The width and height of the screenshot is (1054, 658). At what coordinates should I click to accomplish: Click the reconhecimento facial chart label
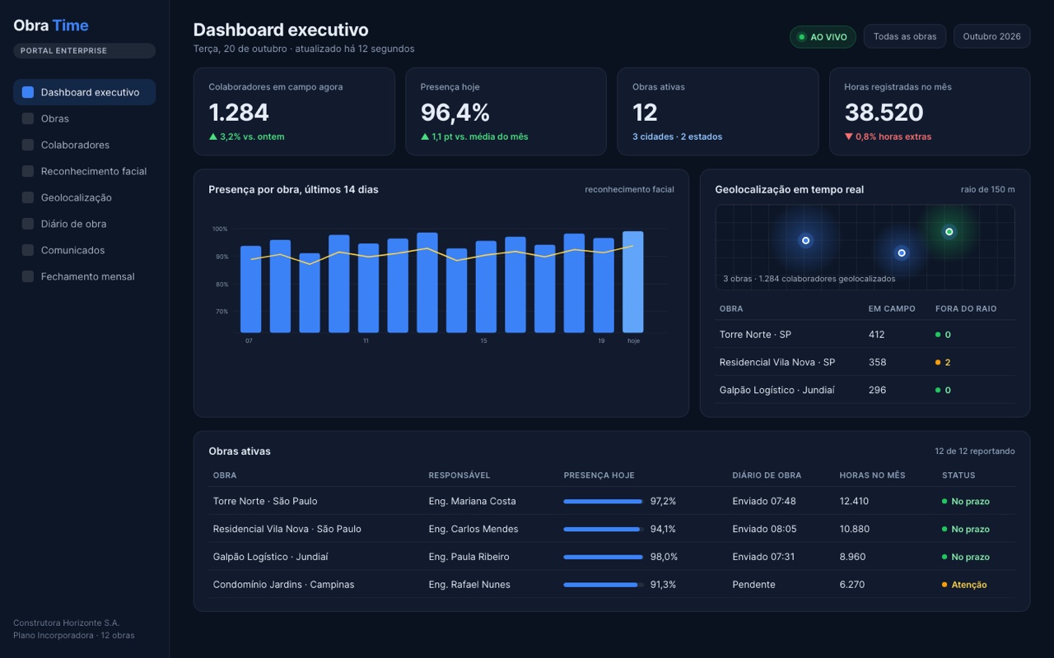(629, 189)
